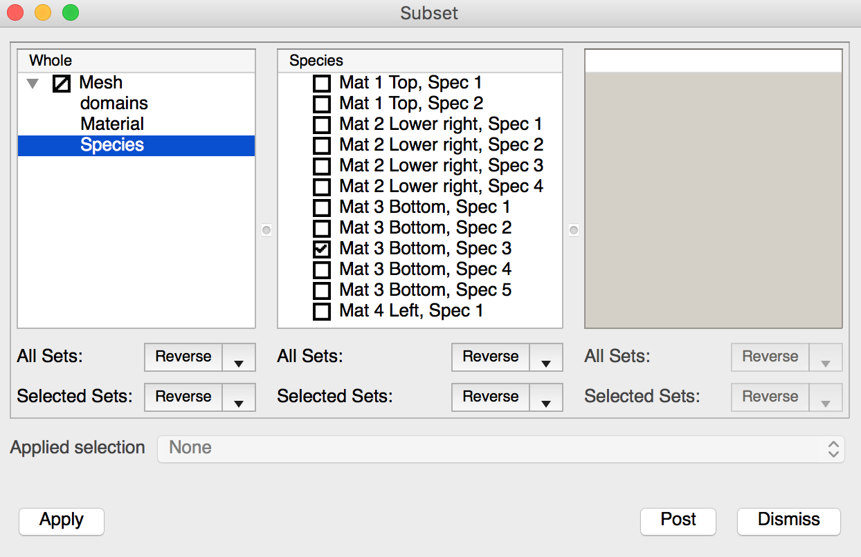861x557 pixels.
Task: Click the red close window button
Action: click(x=15, y=12)
